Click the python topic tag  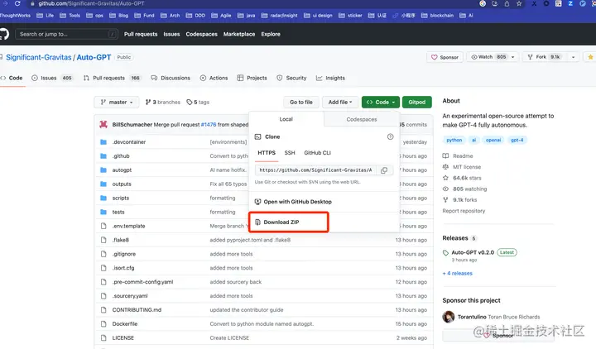point(454,140)
